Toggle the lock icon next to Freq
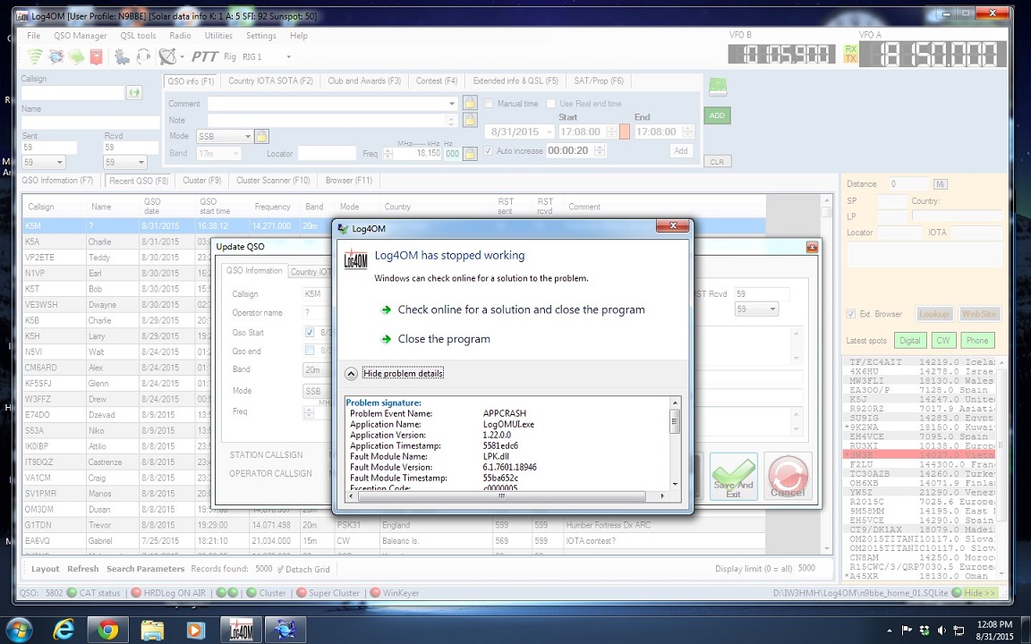Image resolution: width=1031 pixels, height=644 pixels. click(470, 153)
